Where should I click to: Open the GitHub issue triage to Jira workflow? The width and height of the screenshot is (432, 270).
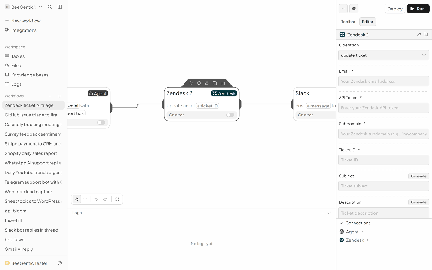[x=34, y=115]
